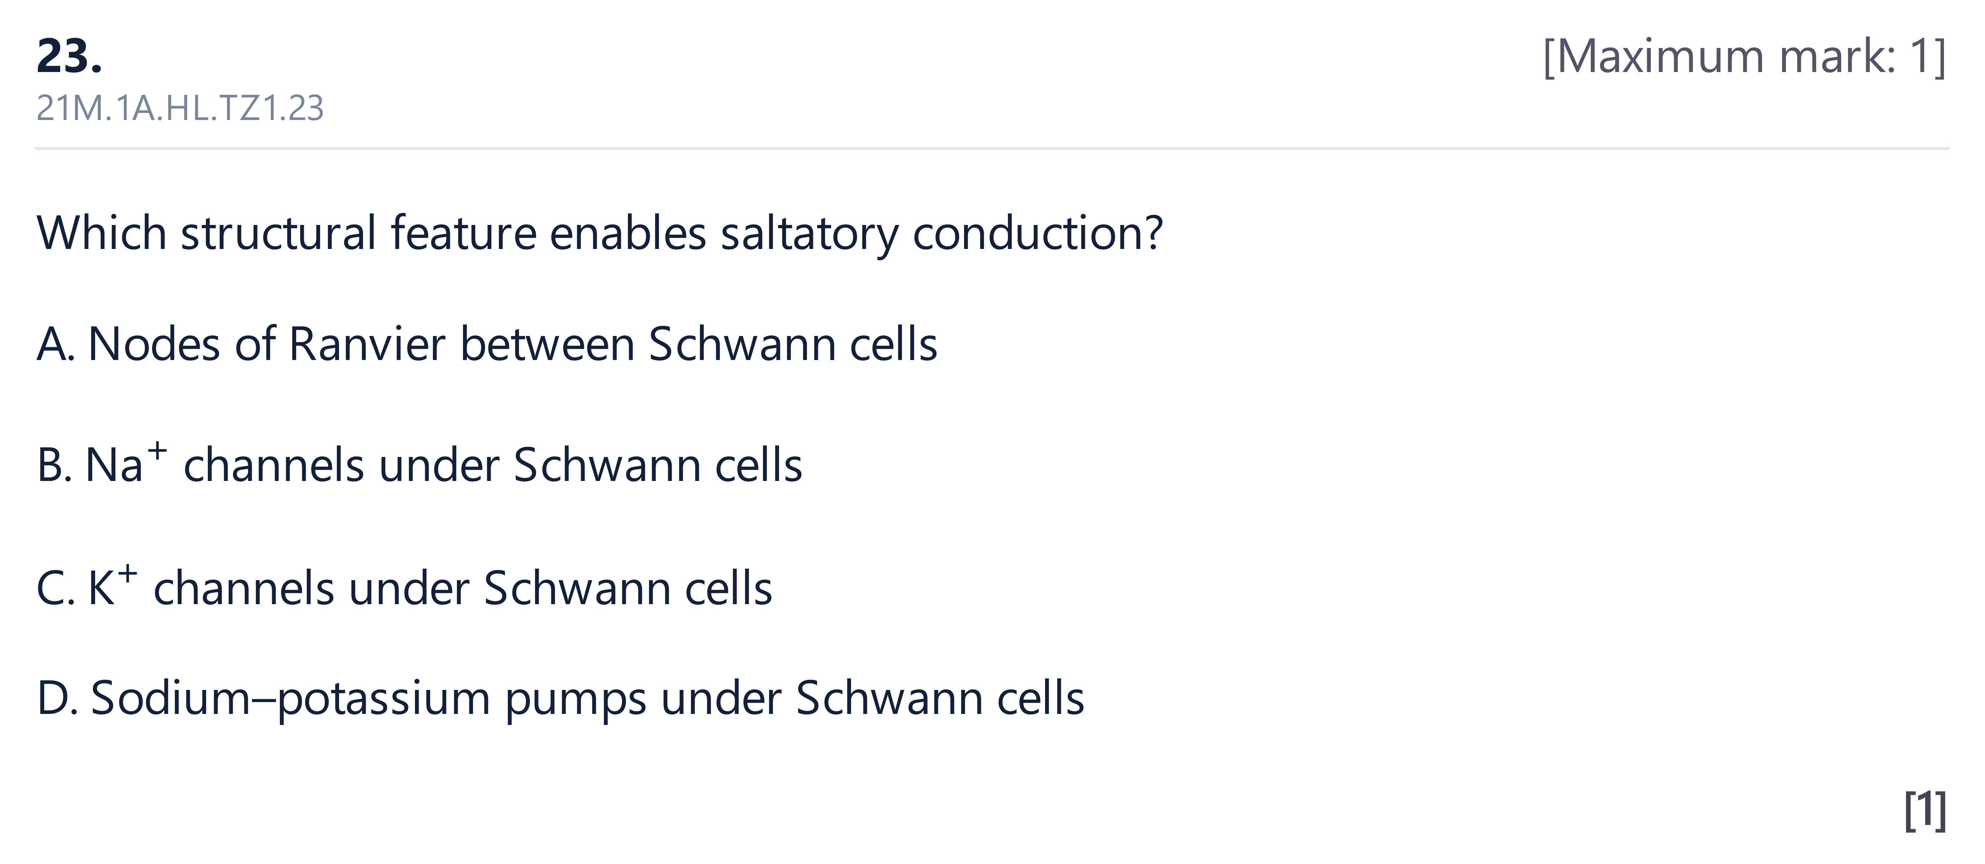Click the Maximum mark: 1 label
This screenshot has width=1985, height=864.
click(x=1744, y=56)
